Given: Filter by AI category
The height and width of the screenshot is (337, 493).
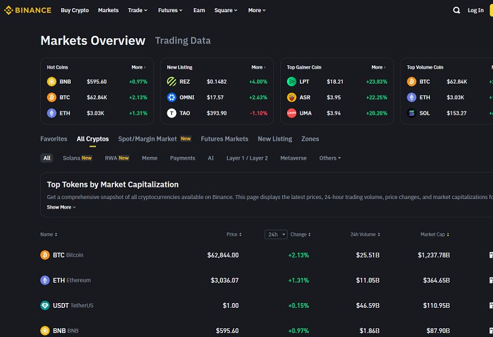Looking at the screenshot, I should click(x=211, y=158).
